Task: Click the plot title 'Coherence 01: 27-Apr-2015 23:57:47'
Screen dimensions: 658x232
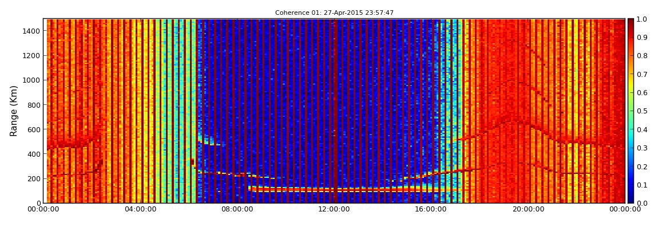Action: [x=334, y=13]
